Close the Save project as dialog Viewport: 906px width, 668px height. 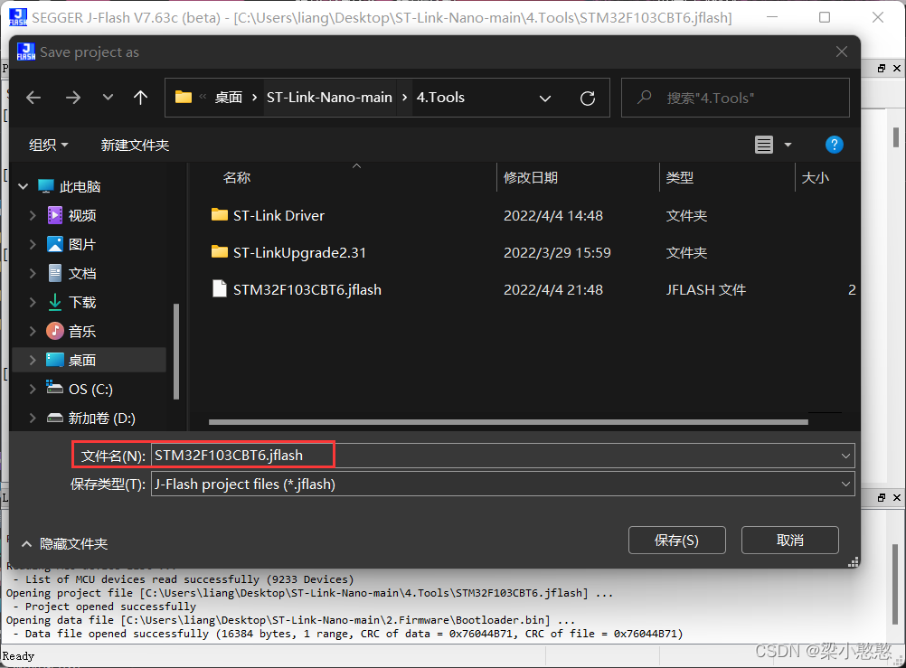coord(842,52)
